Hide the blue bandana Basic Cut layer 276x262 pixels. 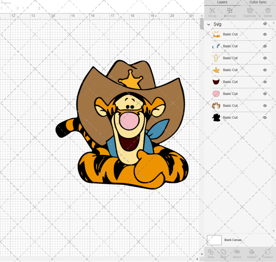pos(265,46)
